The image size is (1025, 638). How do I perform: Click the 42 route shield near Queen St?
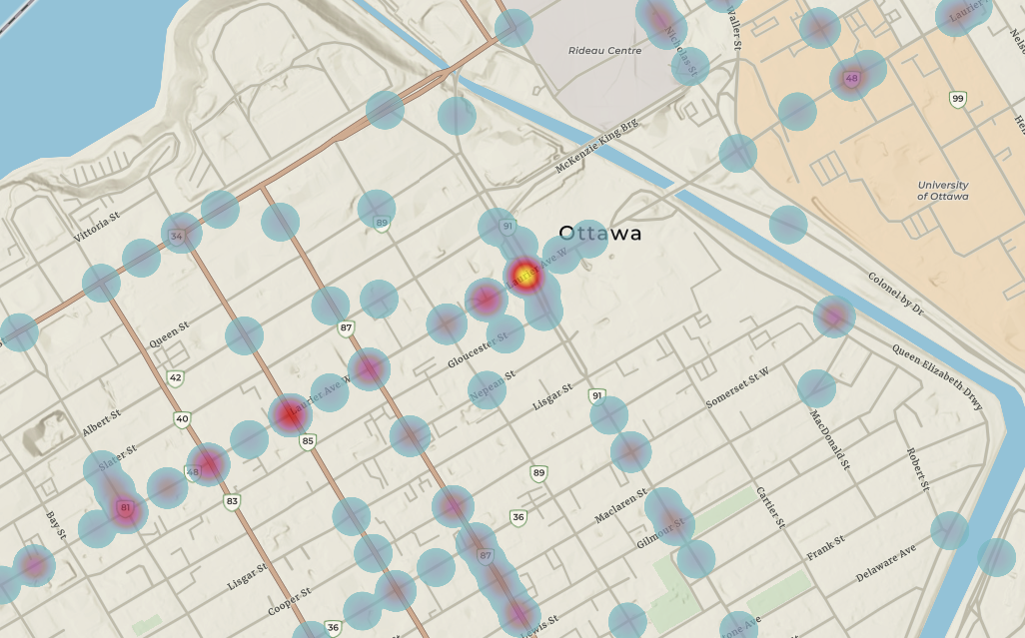point(174,377)
